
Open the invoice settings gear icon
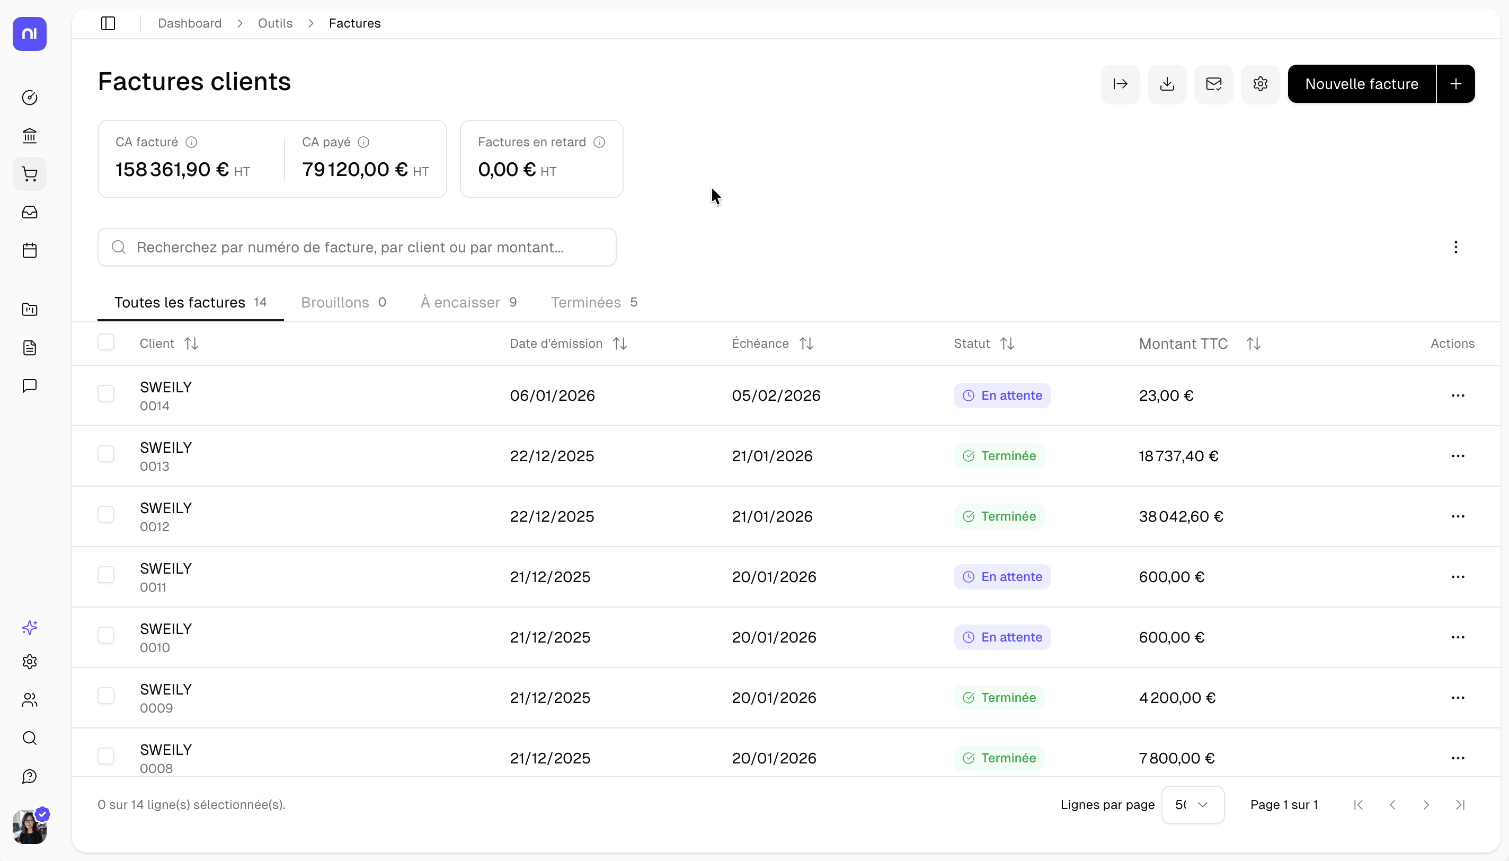(1259, 83)
